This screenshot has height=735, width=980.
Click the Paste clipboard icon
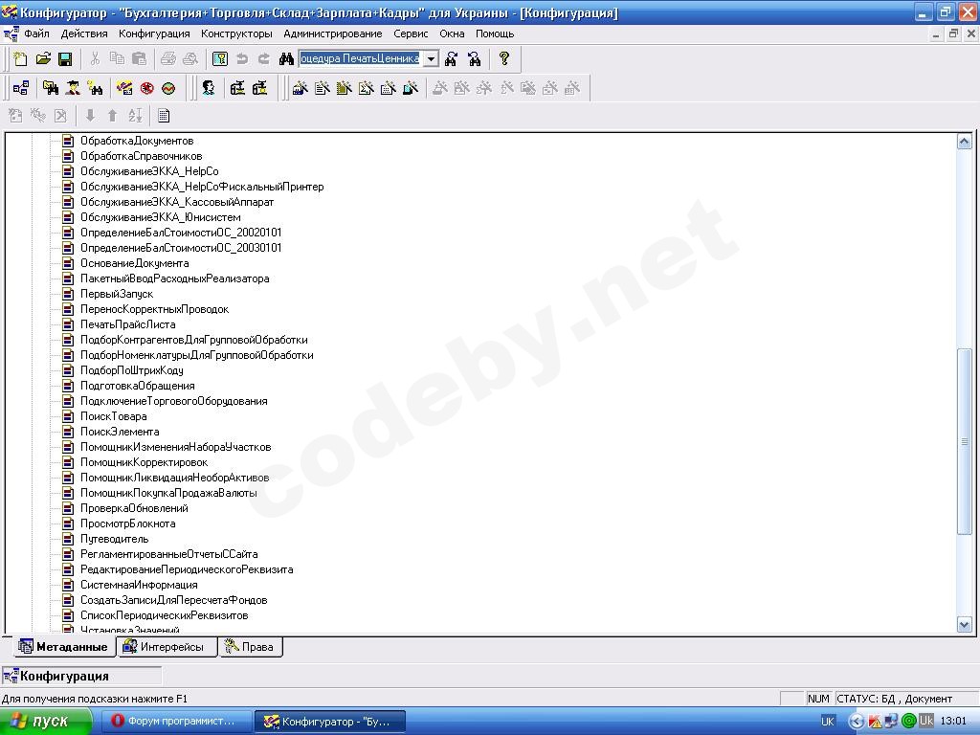pyautogui.click(x=140, y=59)
